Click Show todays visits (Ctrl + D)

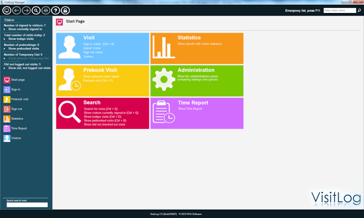click(x=102, y=117)
